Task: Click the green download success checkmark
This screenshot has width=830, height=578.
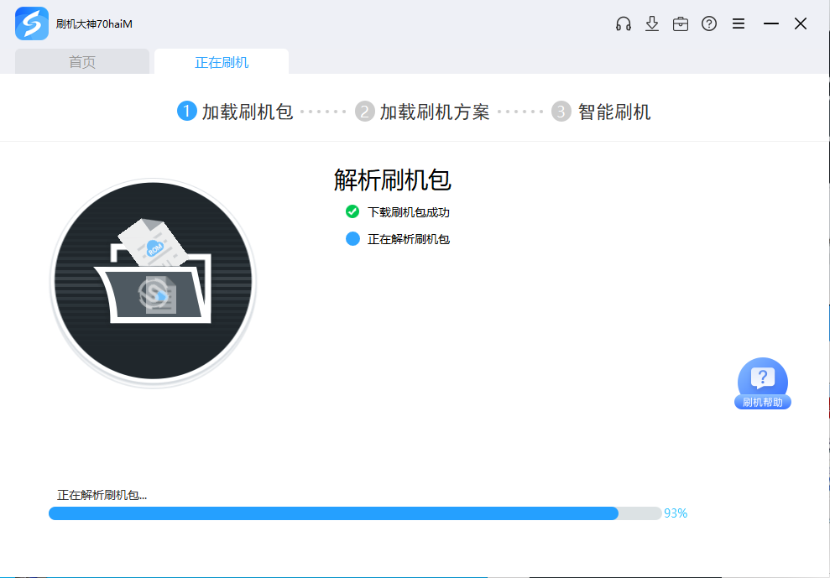Action: tap(352, 212)
